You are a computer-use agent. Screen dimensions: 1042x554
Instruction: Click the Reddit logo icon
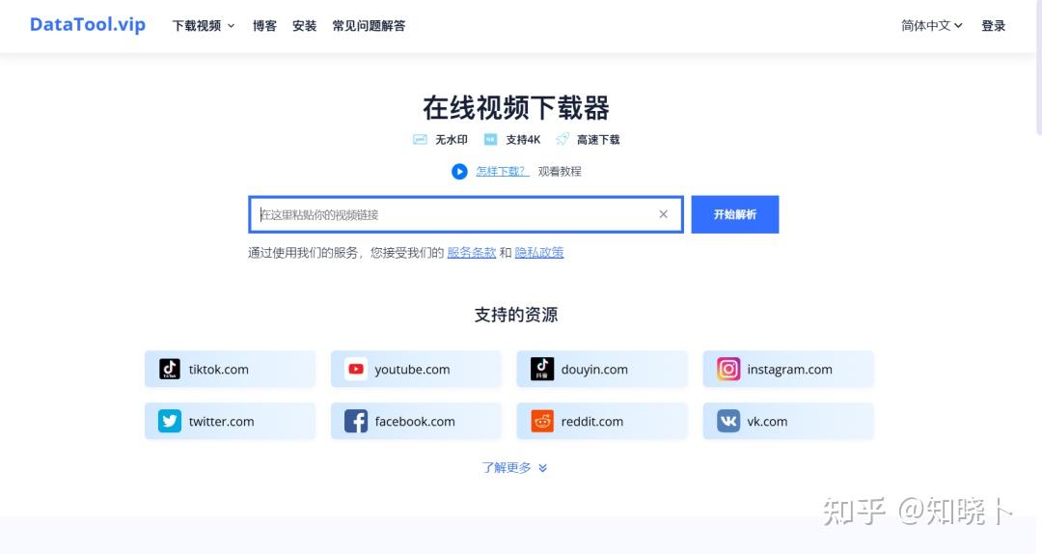tap(542, 421)
